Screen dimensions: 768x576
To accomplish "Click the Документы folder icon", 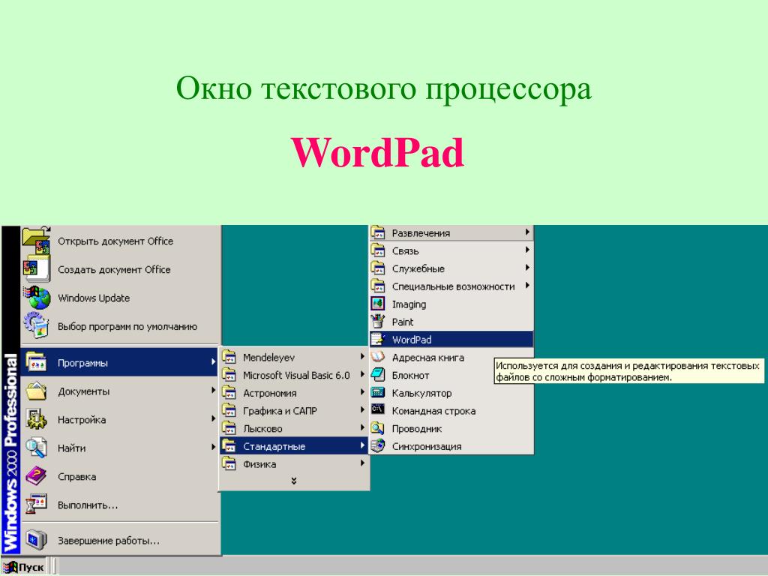I will [x=36, y=391].
